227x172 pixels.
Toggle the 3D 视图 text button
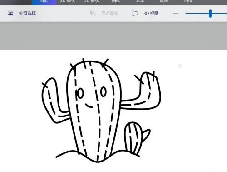(151, 14)
